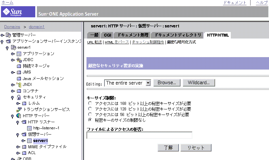Click the アプリケーション list icon
The image size is (269, 160).
tap(19, 54)
